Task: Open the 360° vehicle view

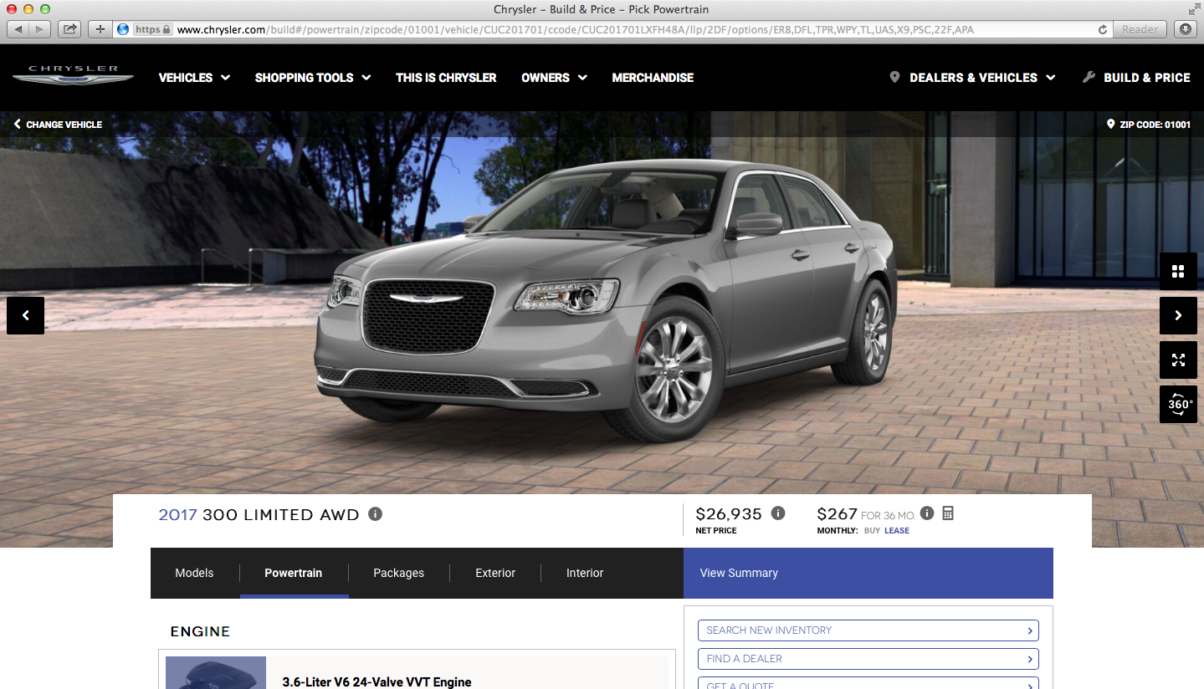Action: (1178, 404)
